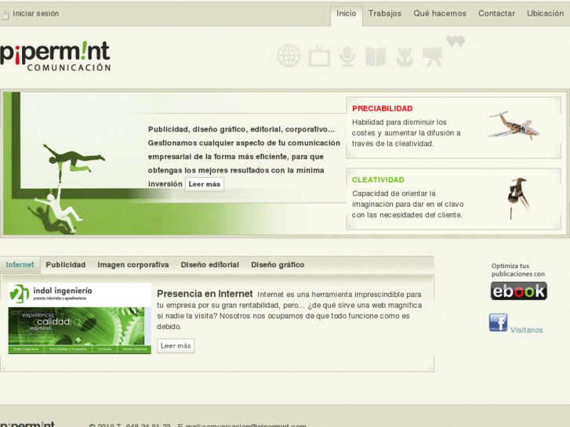Viewport: 570px width, 427px height.
Task: Open the Qué hacemos menu item
Action: (x=440, y=13)
